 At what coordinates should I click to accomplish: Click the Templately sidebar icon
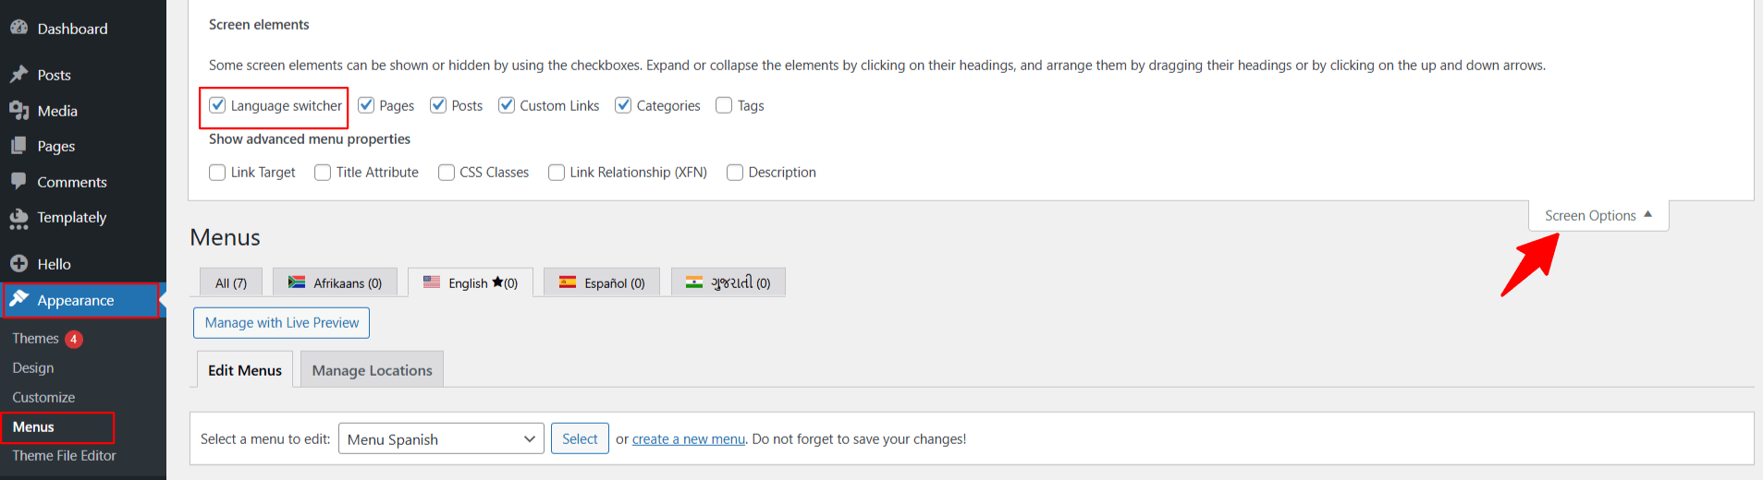click(18, 218)
